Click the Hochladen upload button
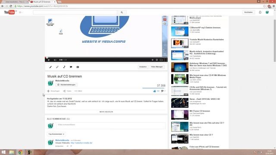The height and width of the screenshot is (155, 276). coord(248,12)
